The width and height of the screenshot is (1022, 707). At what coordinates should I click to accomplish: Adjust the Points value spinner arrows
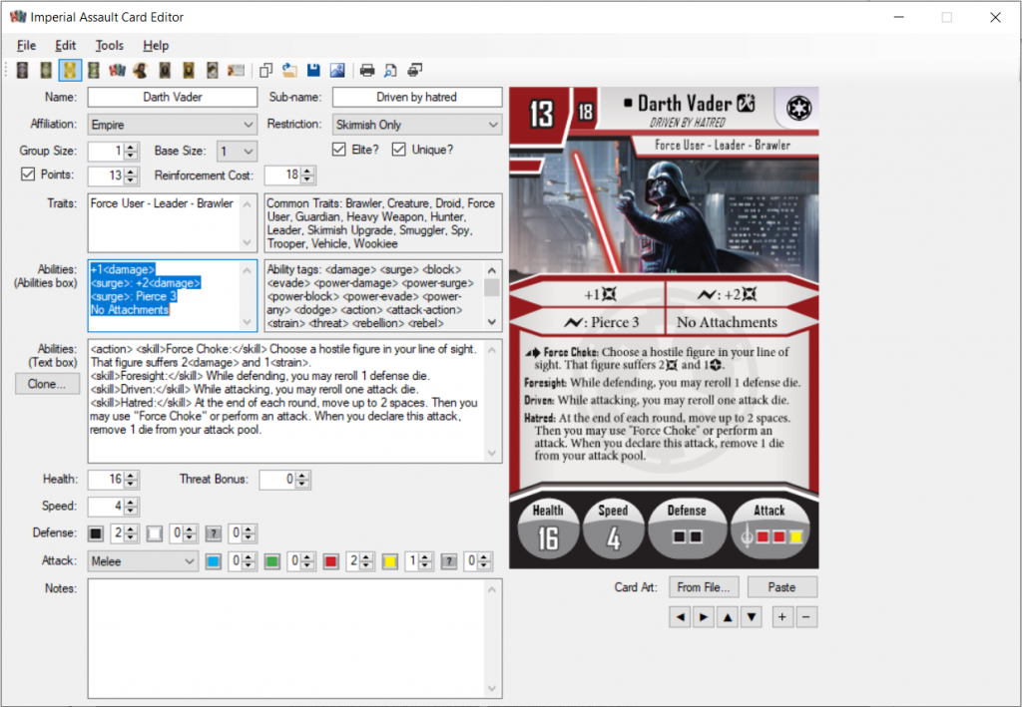[131, 176]
